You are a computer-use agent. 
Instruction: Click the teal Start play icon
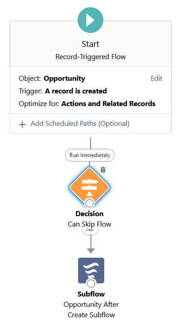[x=90, y=20]
